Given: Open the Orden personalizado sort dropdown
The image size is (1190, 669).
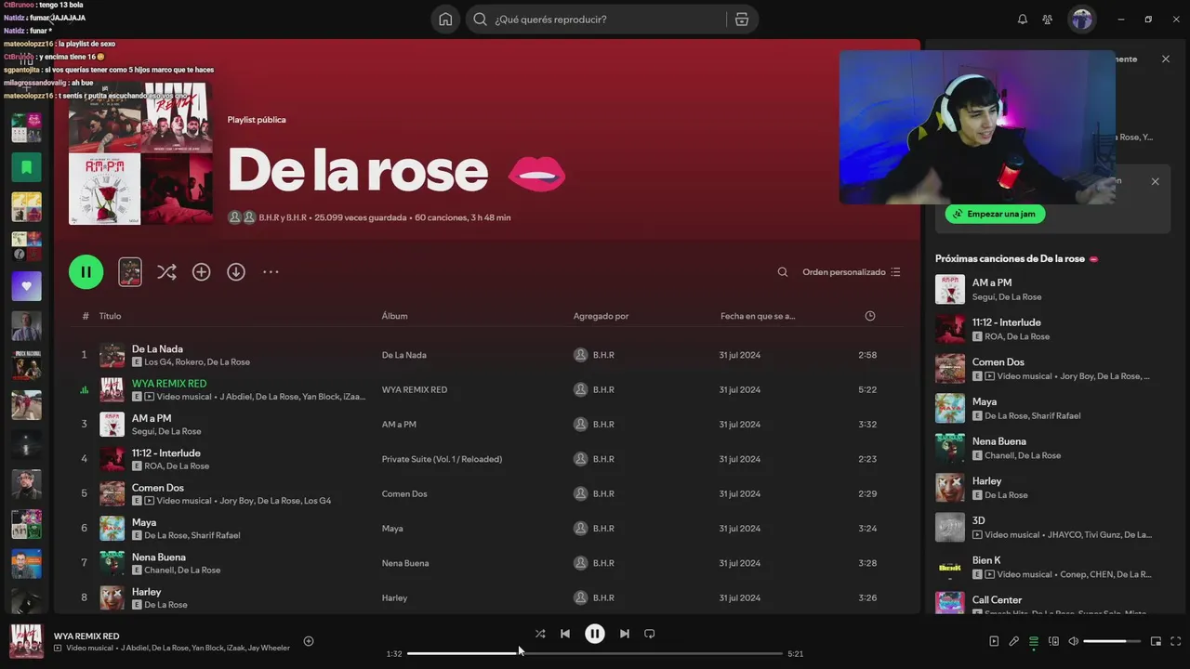Looking at the screenshot, I should pos(852,272).
